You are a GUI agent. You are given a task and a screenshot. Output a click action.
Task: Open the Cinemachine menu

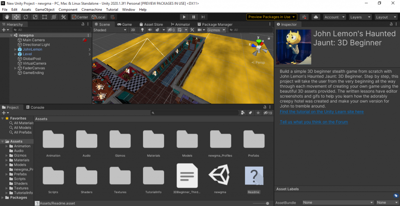click(x=91, y=10)
